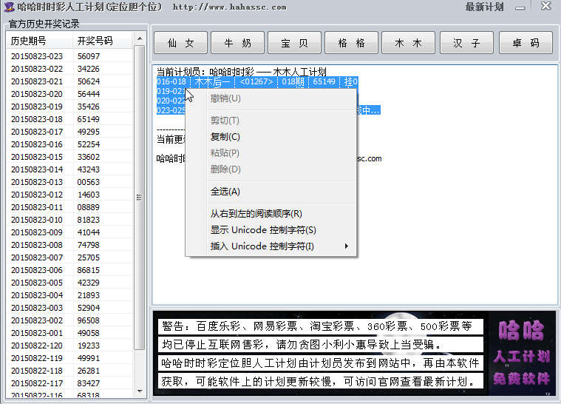Select row 20150822-118 in history list
Image resolution: width=561 pixels, height=404 pixels.
pyautogui.click(x=69, y=371)
